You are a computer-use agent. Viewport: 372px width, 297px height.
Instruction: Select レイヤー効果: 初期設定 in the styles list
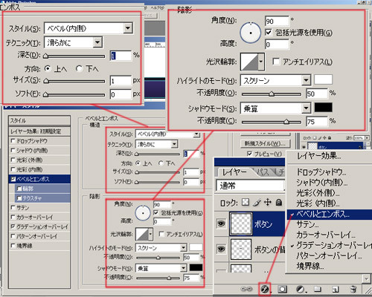(39, 131)
